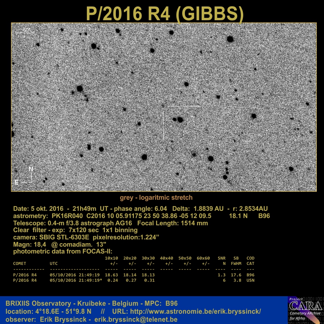Click the horizontal white crosshair line
This screenshot has width=324, height=324.
[183, 106]
